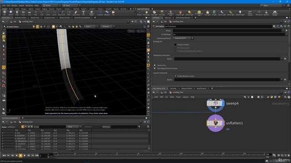Click the sweep4 node icon
This screenshot has width=291, height=163.
click(x=216, y=103)
